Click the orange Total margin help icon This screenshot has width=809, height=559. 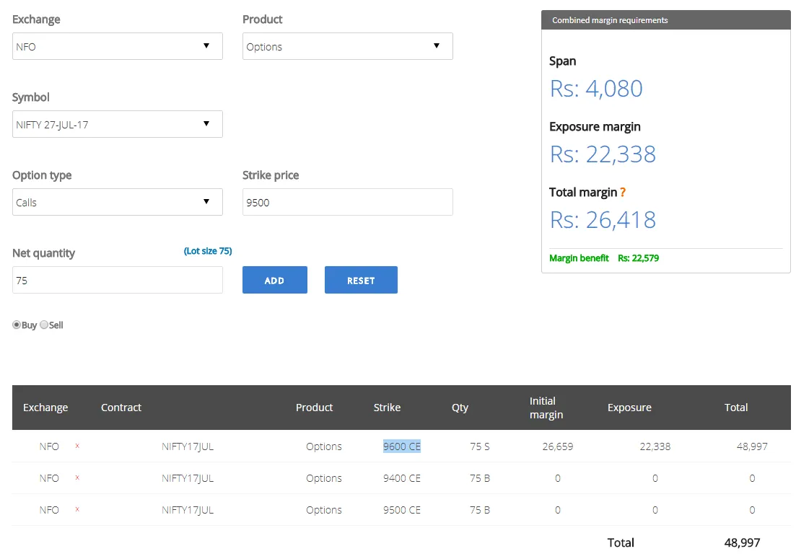click(x=623, y=193)
